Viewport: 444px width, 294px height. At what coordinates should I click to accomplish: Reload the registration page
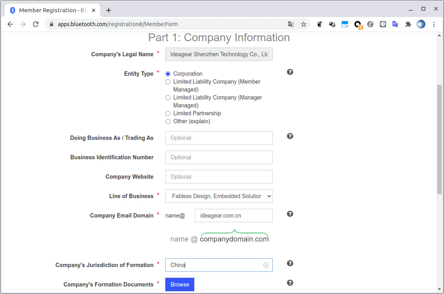tap(36, 24)
